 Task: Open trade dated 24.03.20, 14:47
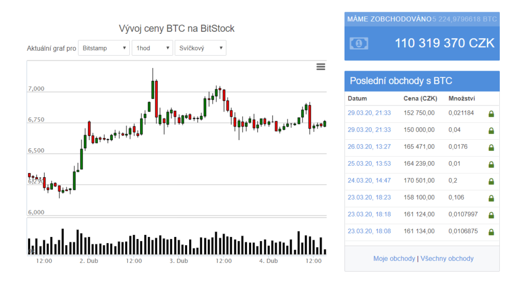369,181
